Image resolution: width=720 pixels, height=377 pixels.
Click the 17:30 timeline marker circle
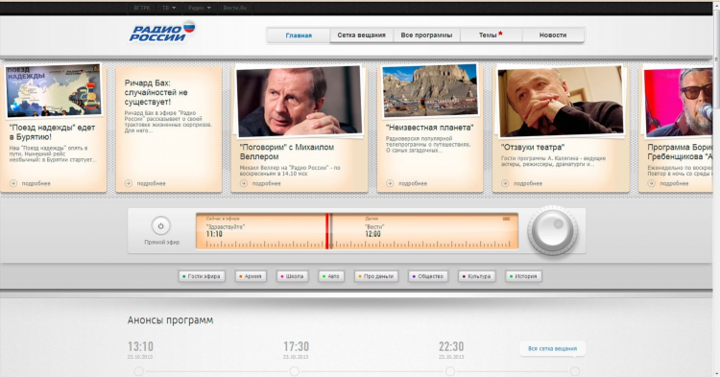[295, 371]
